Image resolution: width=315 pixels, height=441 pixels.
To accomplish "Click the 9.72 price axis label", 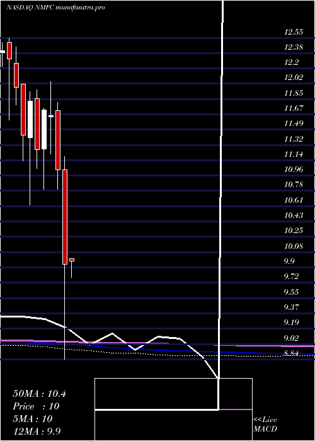I will pyautogui.click(x=291, y=277).
